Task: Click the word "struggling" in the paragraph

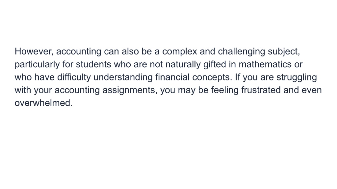Action: coord(297,78)
